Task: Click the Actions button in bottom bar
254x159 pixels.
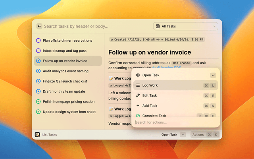Action: [205, 135]
